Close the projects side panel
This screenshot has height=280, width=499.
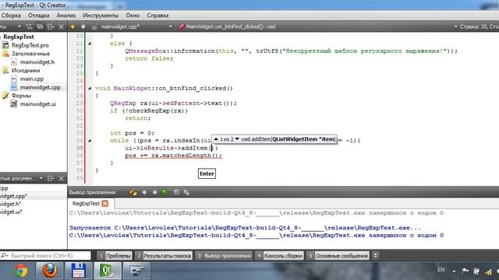[62, 27]
